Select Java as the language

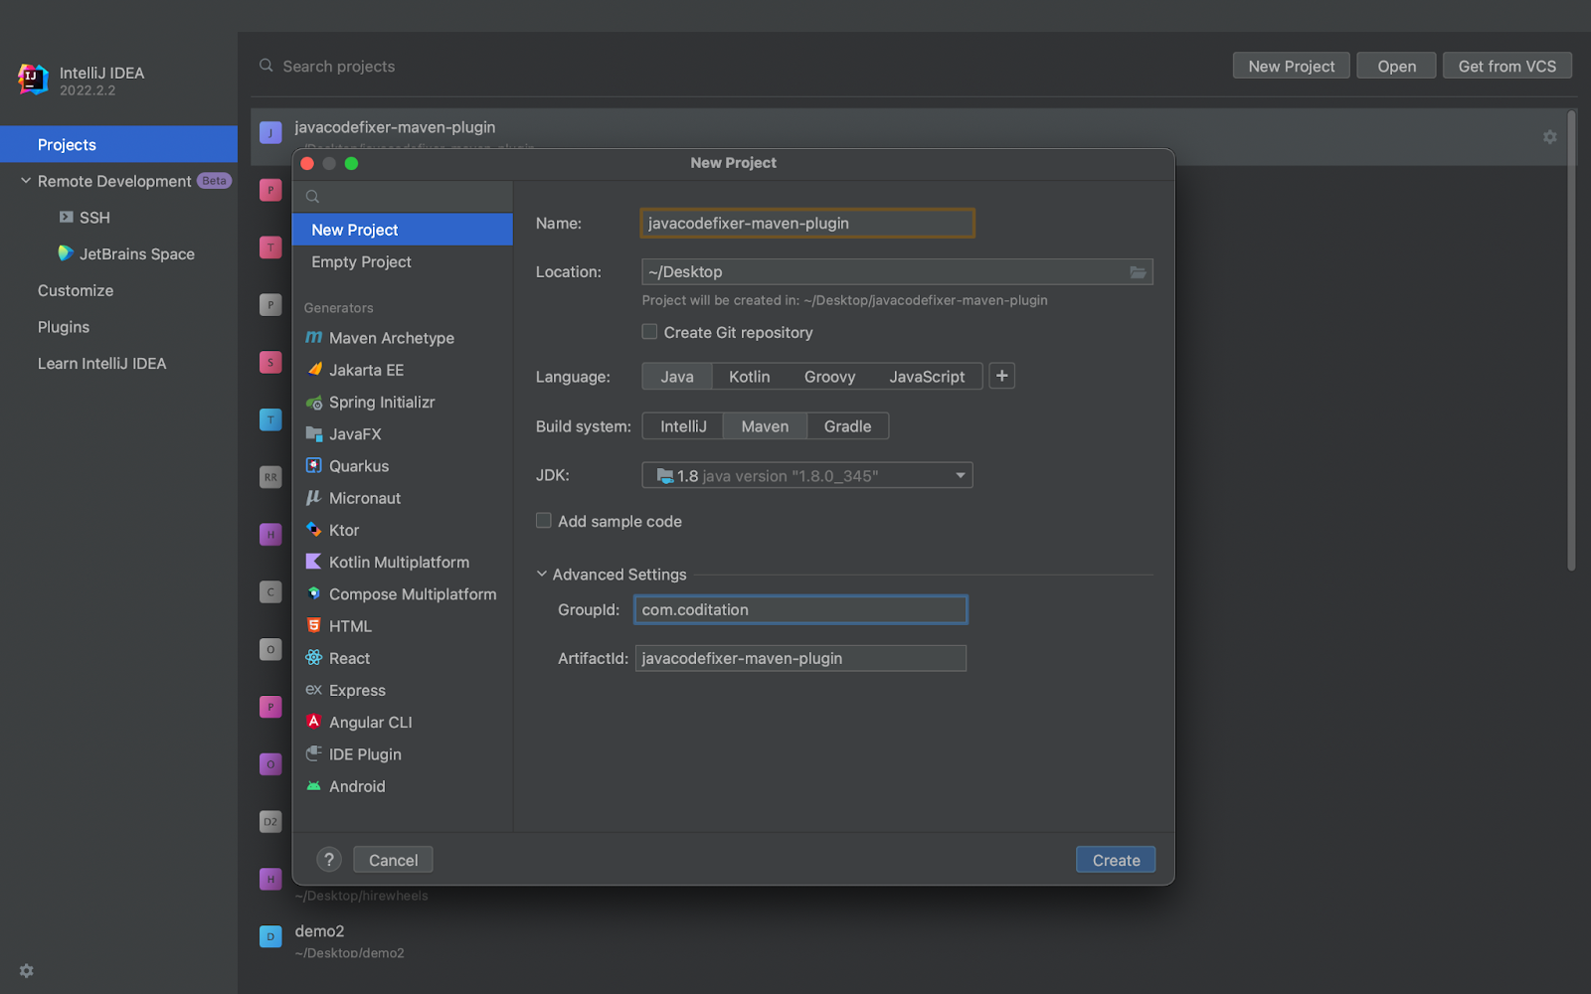click(677, 377)
